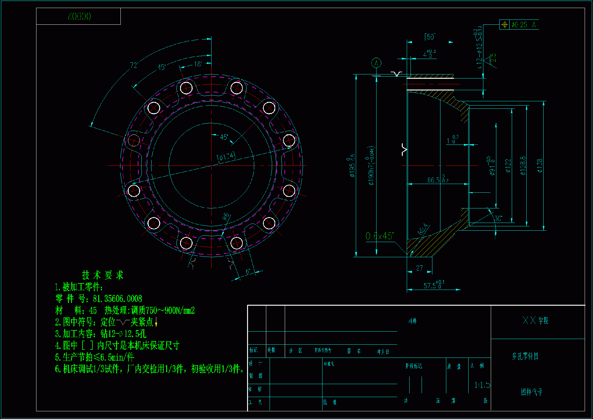Image resolution: width=593 pixels, height=419 pixels.
Task: Click the top bolt hole left of centerline
Action: click(186, 88)
